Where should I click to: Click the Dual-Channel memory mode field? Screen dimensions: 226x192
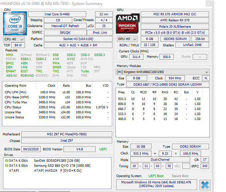(160, 160)
